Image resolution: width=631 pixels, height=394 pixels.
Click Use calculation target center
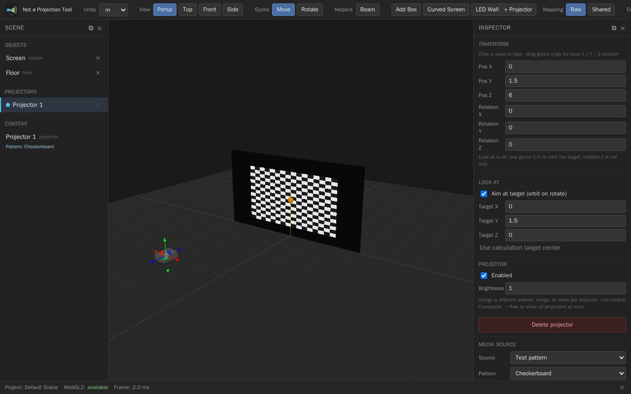click(520, 248)
